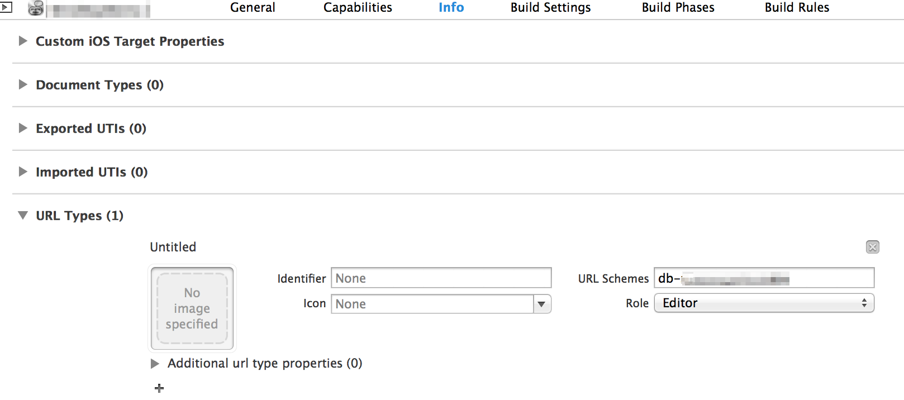Open the Icon combo box arrow
904x400 pixels.
pos(541,304)
